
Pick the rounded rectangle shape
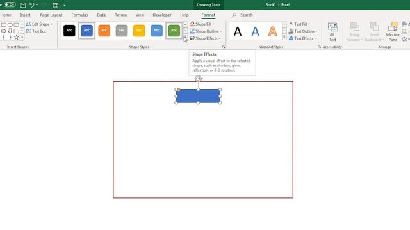tap(17, 25)
